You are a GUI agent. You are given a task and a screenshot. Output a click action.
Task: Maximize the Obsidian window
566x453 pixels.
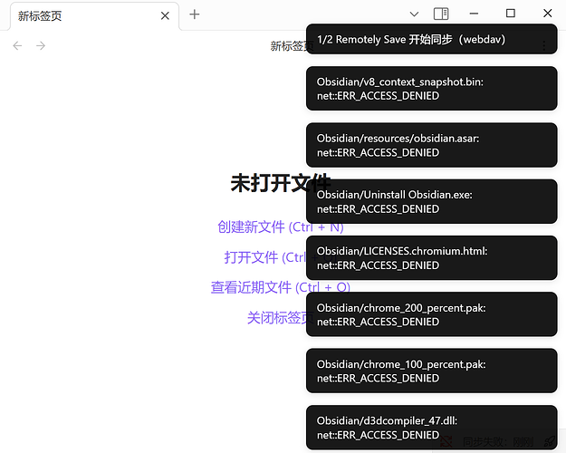pos(511,14)
